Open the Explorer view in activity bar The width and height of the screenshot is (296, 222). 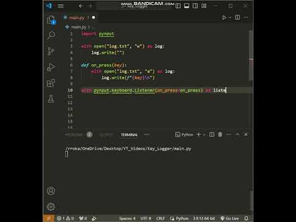pyautogui.click(x=51, y=20)
